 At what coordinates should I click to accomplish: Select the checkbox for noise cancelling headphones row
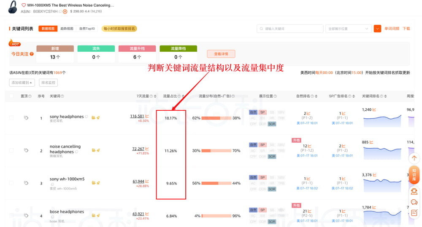pyautogui.click(x=11, y=150)
